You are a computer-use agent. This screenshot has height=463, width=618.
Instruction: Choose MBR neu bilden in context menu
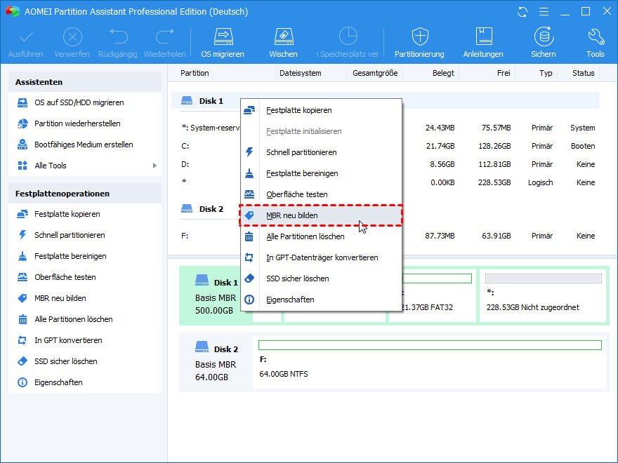pos(321,215)
